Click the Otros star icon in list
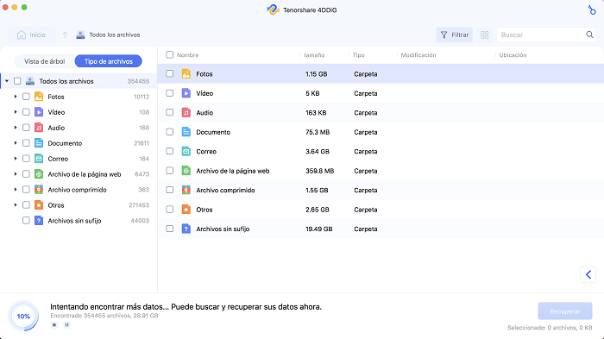Image resolution: width=604 pixels, height=339 pixels. (186, 210)
